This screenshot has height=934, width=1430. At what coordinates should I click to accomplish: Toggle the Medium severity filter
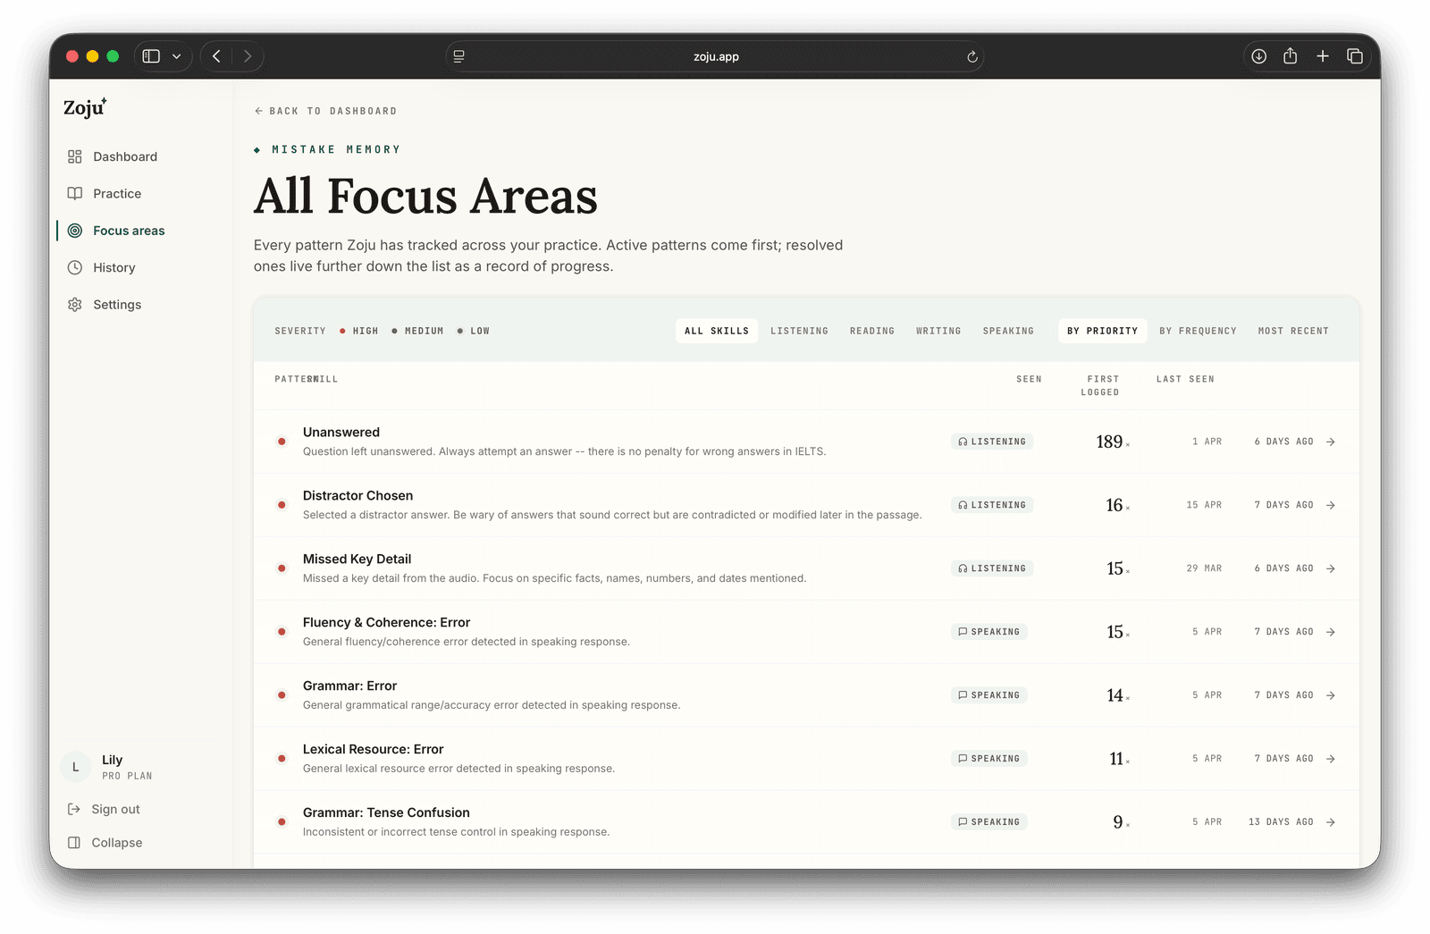coord(417,331)
